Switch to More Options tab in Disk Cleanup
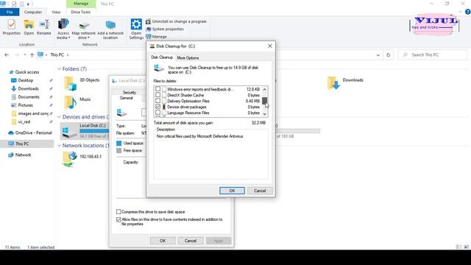Image resolution: width=471 pixels, height=265 pixels. click(x=188, y=57)
